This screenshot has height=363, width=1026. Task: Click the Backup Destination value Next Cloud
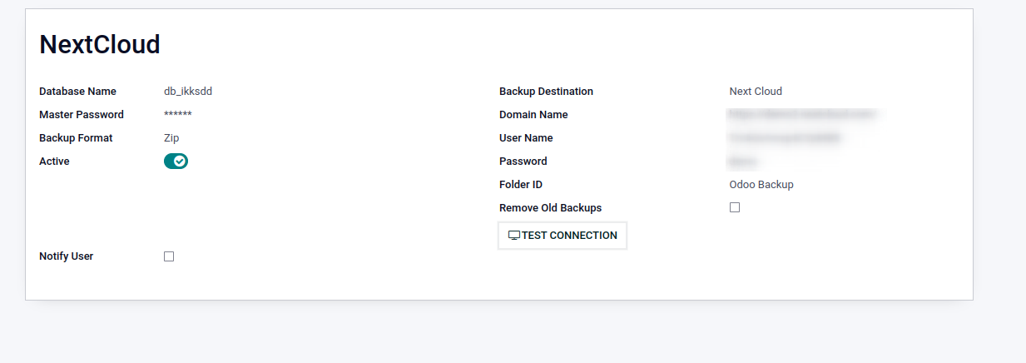(756, 92)
